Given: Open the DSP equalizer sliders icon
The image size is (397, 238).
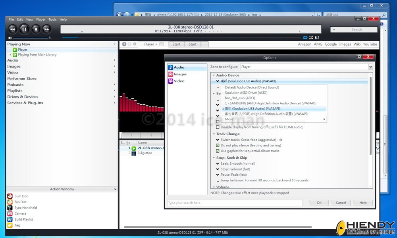Looking at the screenshot, I should click(x=317, y=38).
